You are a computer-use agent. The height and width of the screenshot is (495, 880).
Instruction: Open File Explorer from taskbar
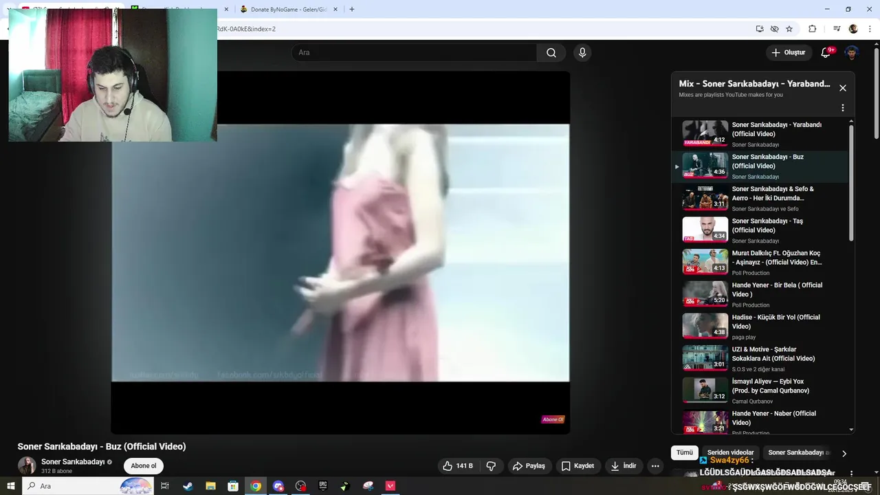point(210,486)
